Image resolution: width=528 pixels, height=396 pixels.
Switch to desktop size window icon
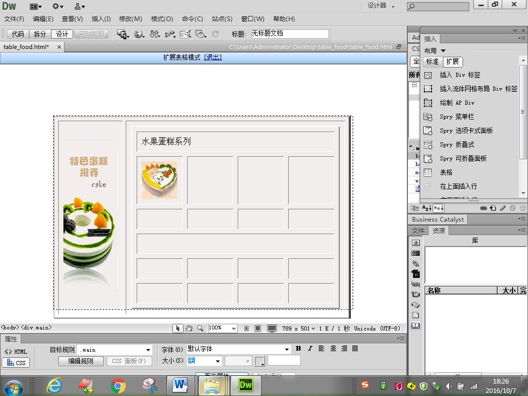pyautogui.click(x=272, y=328)
